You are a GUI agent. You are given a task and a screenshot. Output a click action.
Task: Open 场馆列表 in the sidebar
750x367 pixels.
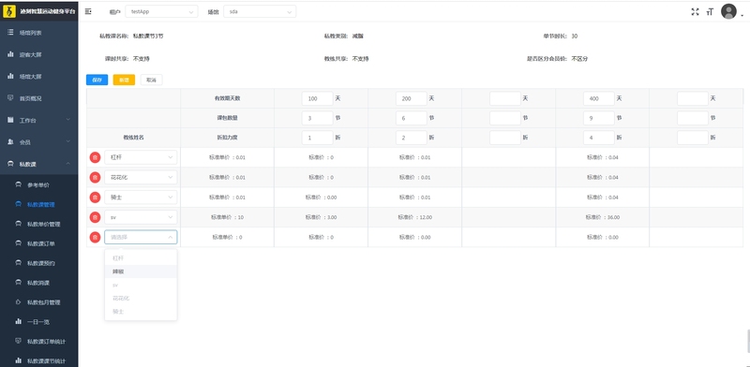pyautogui.click(x=38, y=33)
